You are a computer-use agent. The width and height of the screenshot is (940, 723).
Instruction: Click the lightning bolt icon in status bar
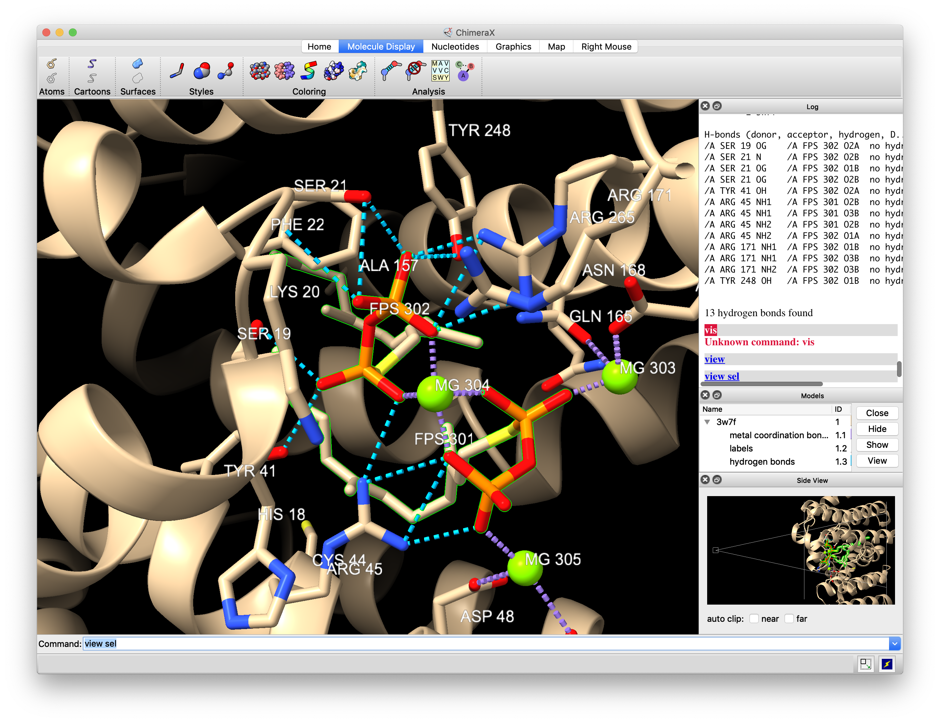pyautogui.click(x=887, y=664)
